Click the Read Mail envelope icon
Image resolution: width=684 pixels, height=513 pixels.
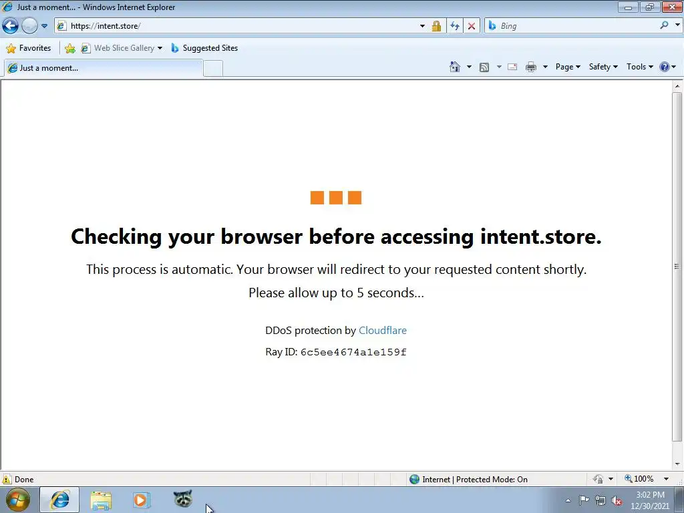[x=512, y=67]
